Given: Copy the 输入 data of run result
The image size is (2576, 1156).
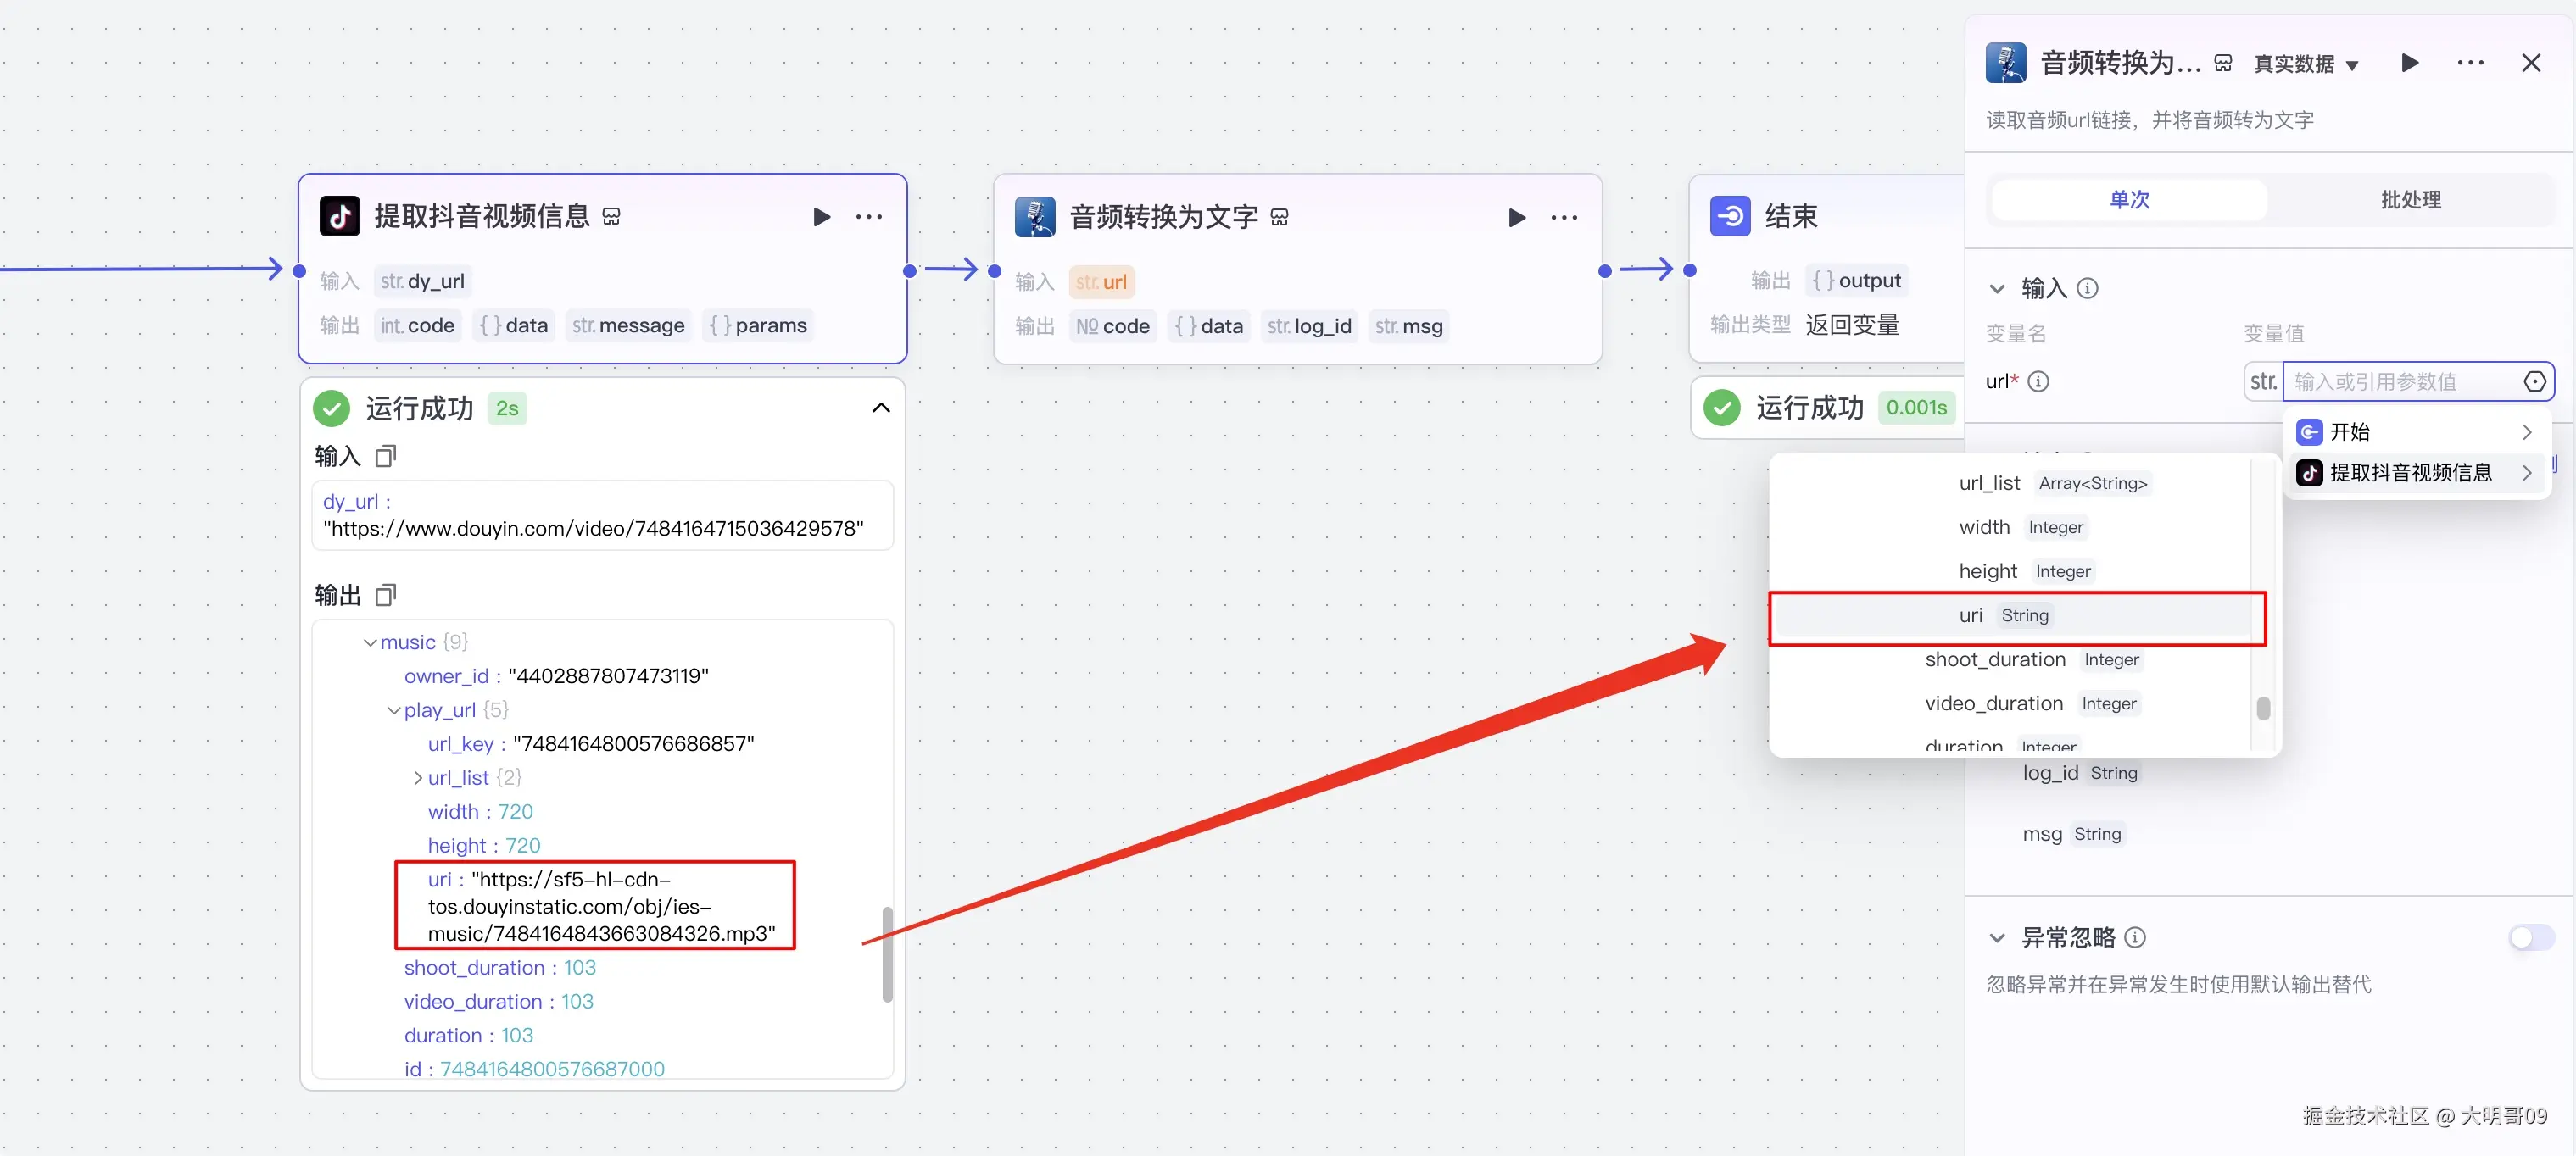Looking at the screenshot, I should pyautogui.click(x=385, y=457).
